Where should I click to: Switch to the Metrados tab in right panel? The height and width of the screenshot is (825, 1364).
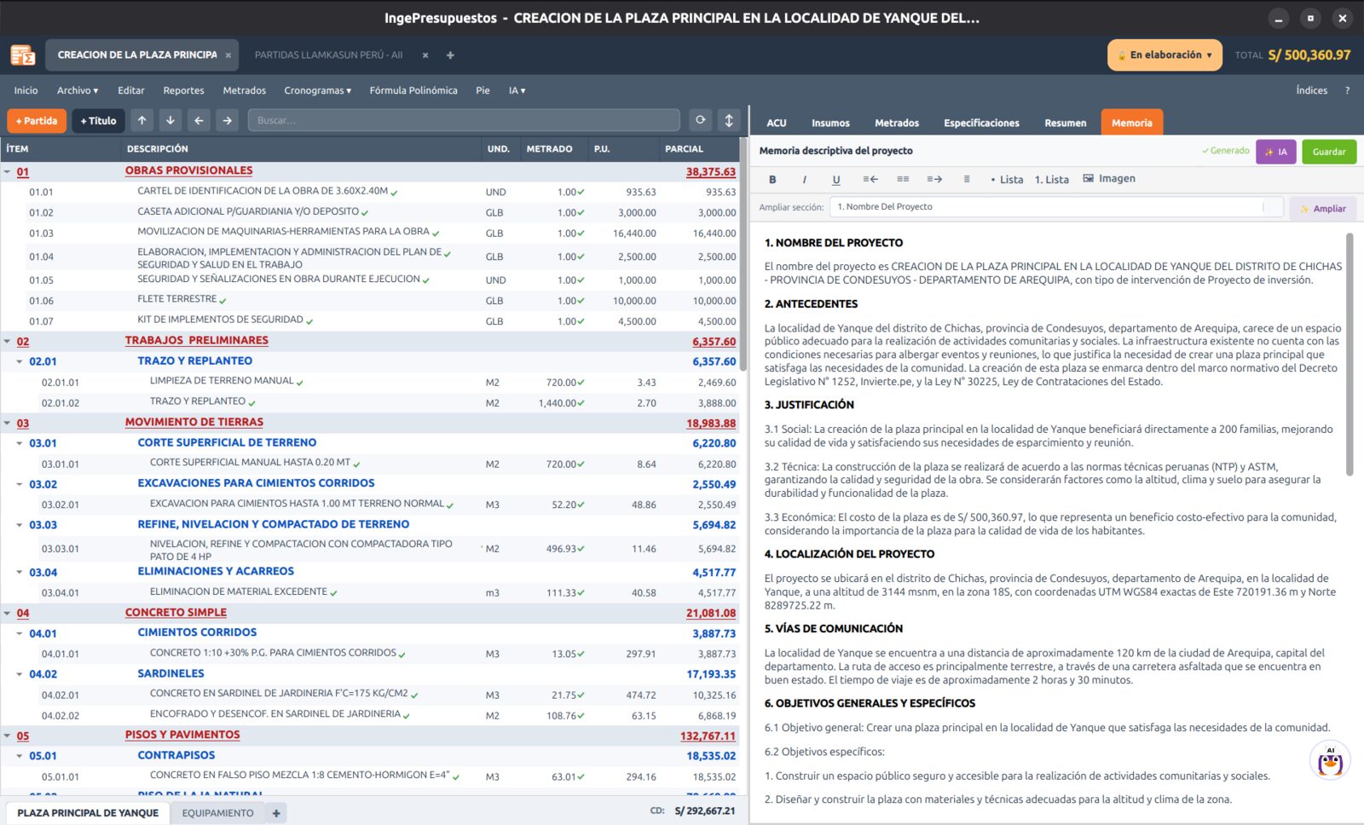[x=897, y=123]
